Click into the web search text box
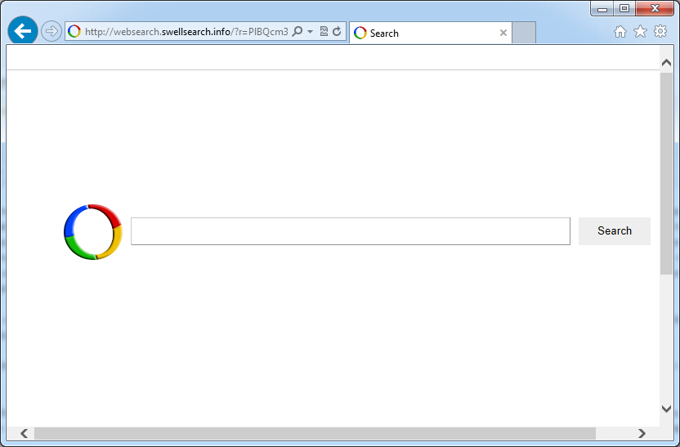Screen dimensions: 680x447 [351, 231]
